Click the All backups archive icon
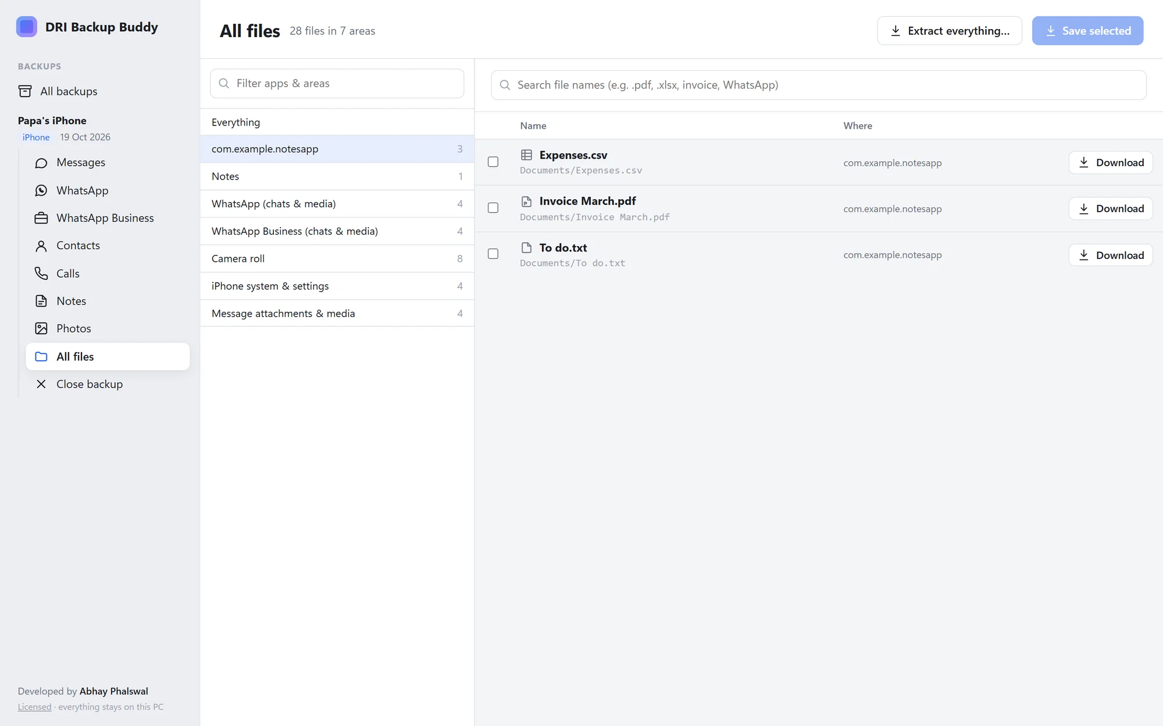Screen dimensions: 1163x726 tap(25, 91)
